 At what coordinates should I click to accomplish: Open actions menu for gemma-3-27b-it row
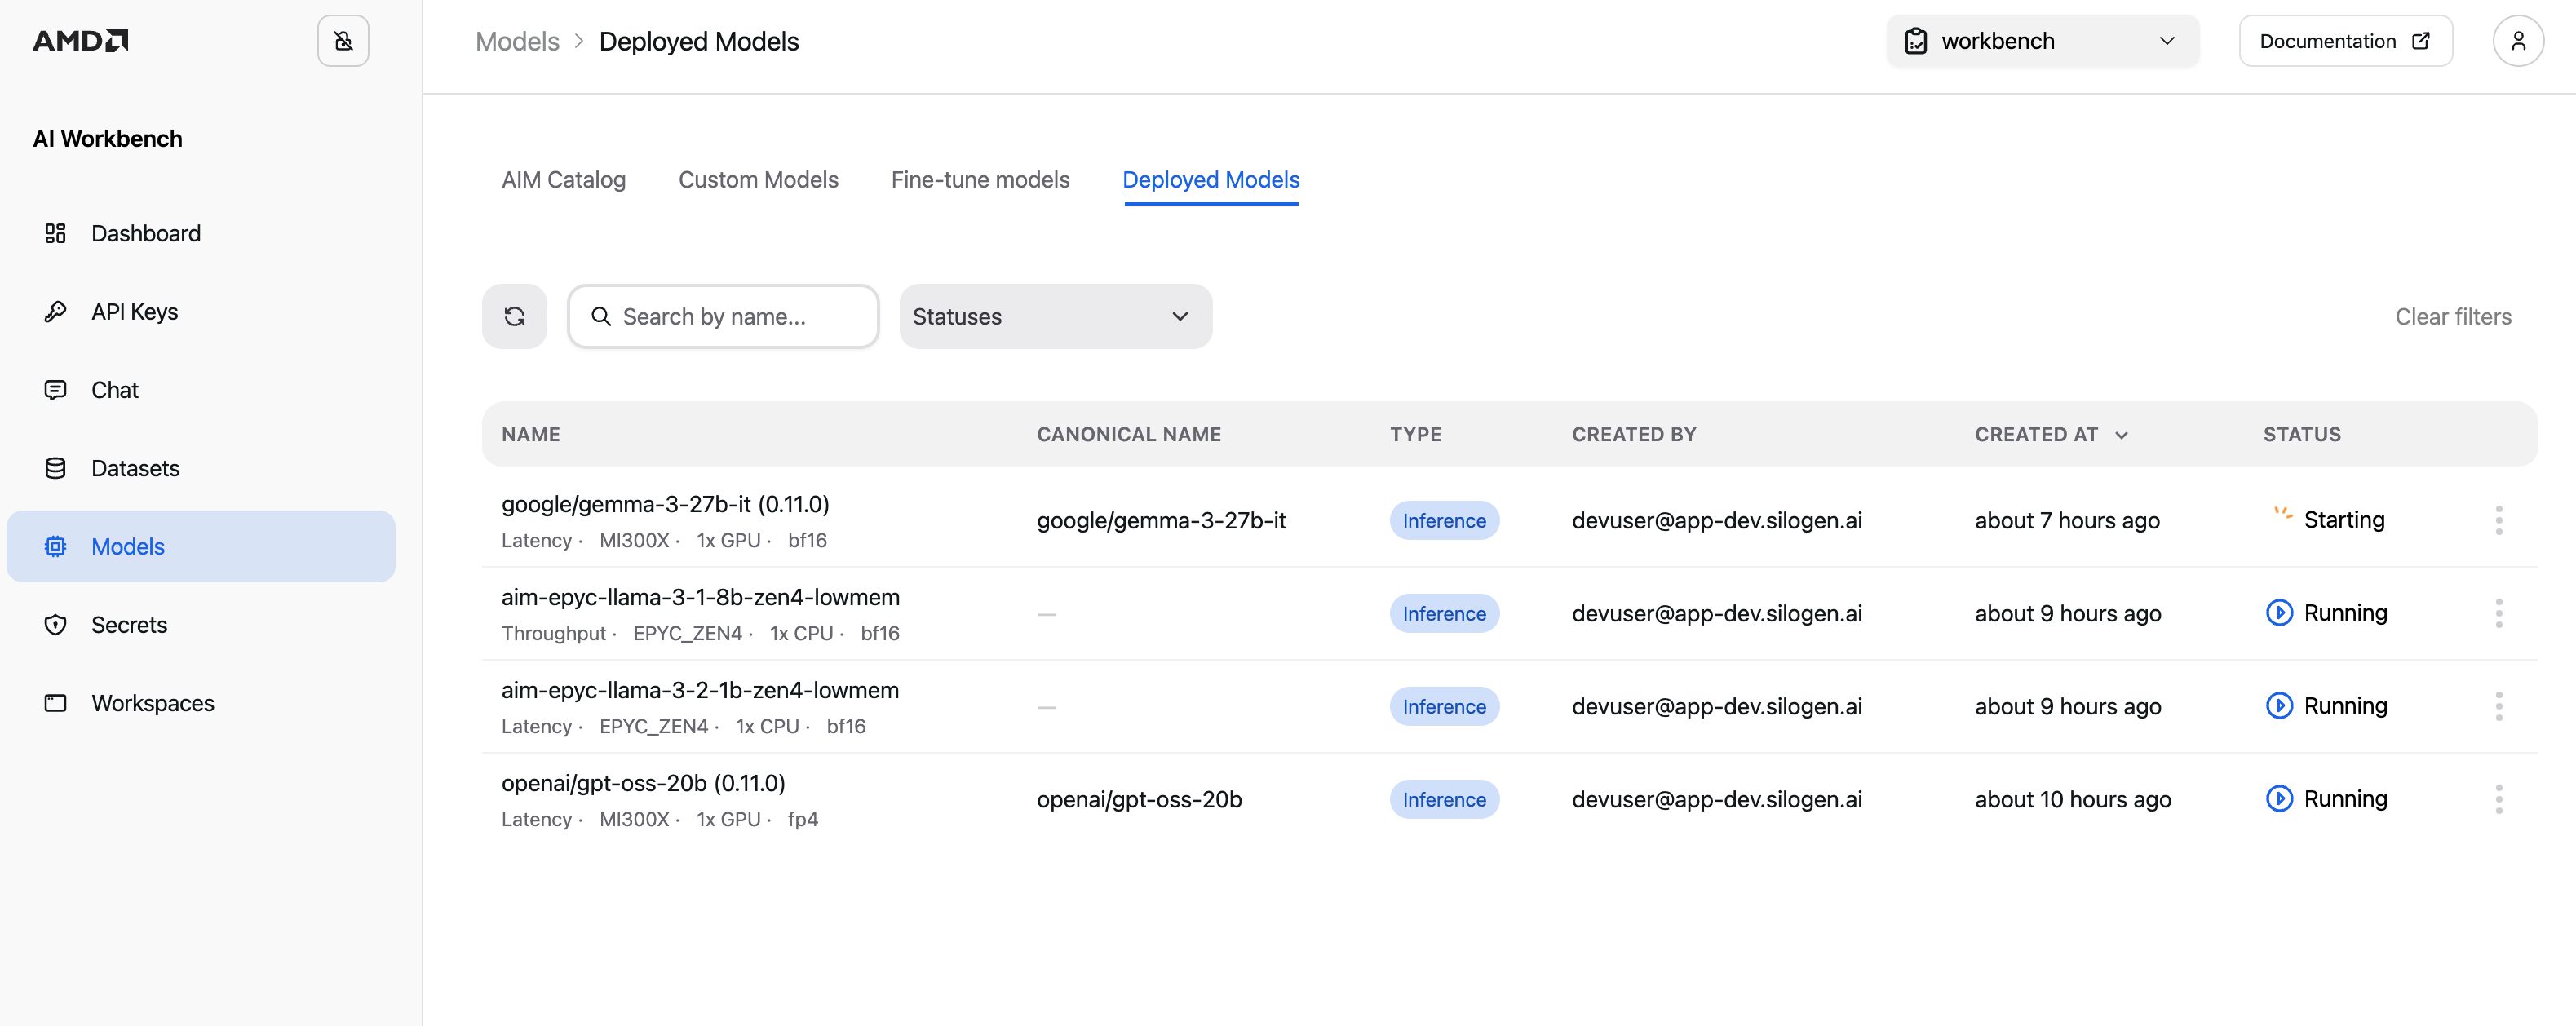click(x=2498, y=520)
